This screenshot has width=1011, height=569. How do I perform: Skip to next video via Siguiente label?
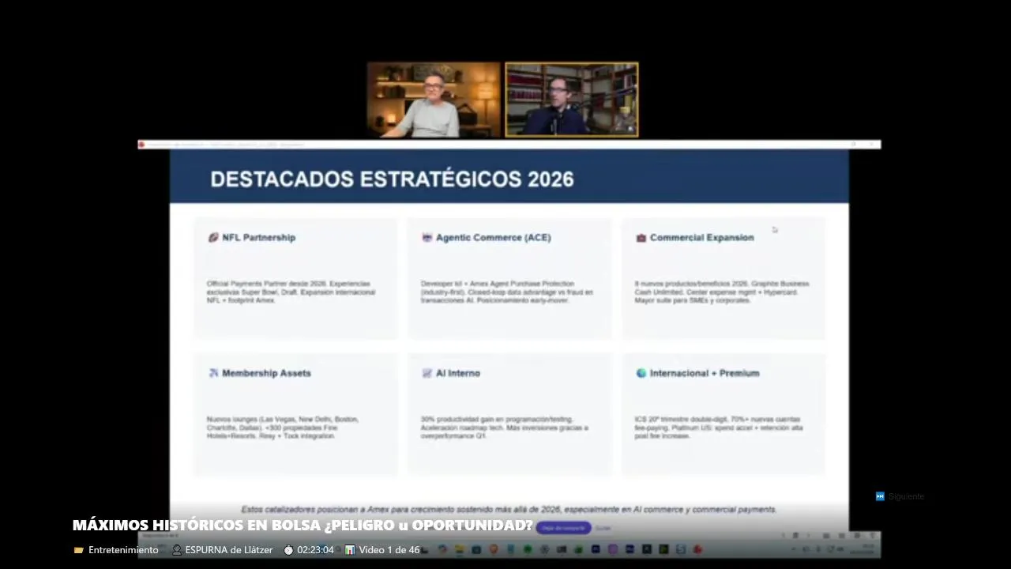coord(906,496)
